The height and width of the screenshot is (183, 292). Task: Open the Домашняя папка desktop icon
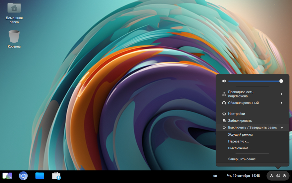pos(14,8)
